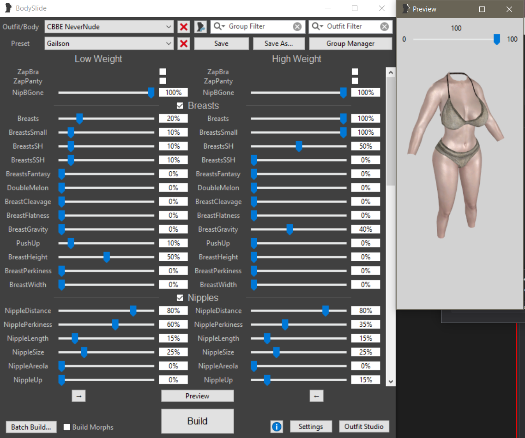Uncheck the Nipples category checkbox
This screenshot has height=438, width=525.
click(x=180, y=298)
